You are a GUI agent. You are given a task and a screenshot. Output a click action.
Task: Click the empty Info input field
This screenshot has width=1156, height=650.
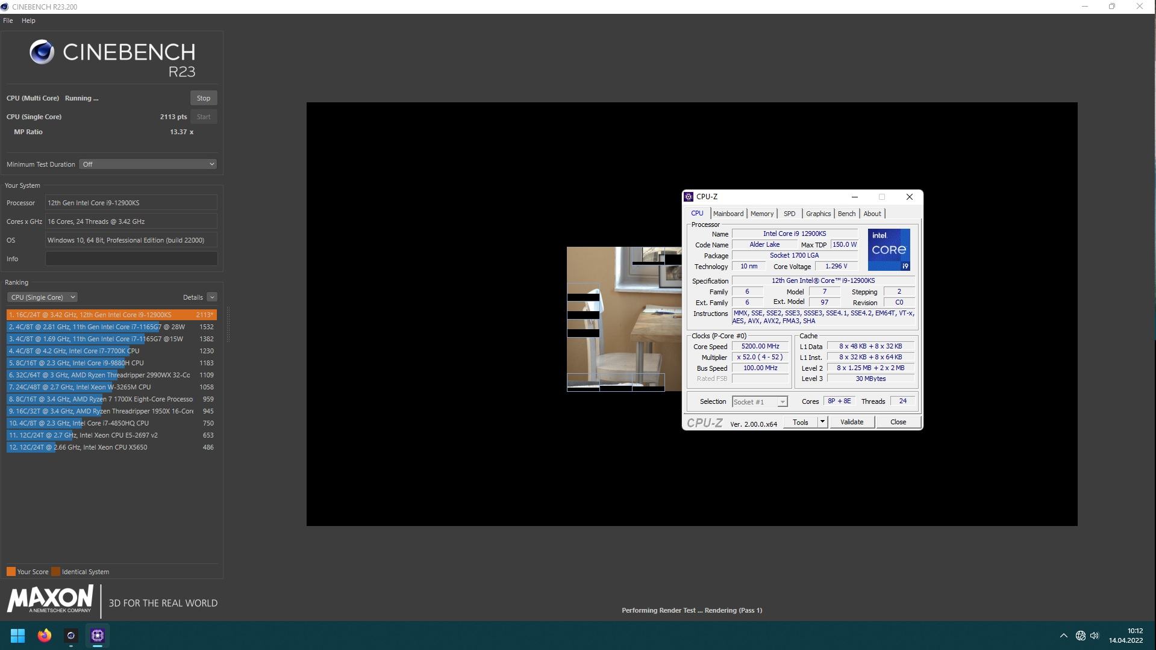tap(131, 259)
